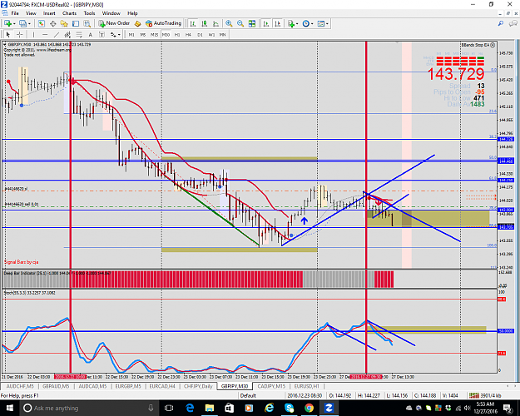Select the Cursor arrow tool
Screen dimensions: 520x416
pos(8,34)
